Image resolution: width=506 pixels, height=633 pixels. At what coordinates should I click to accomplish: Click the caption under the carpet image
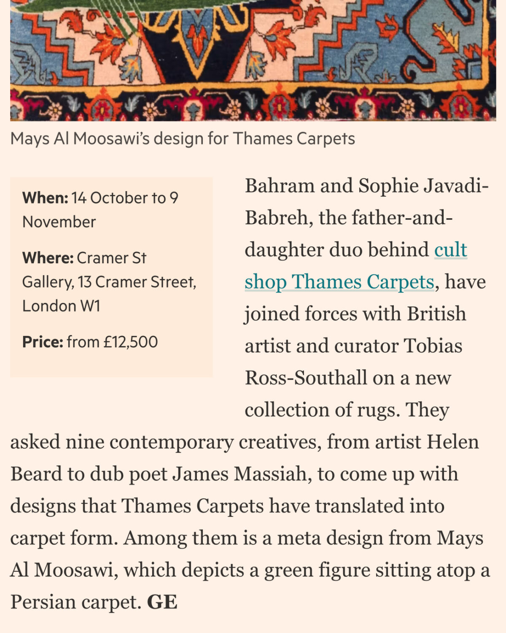tap(182, 139)
